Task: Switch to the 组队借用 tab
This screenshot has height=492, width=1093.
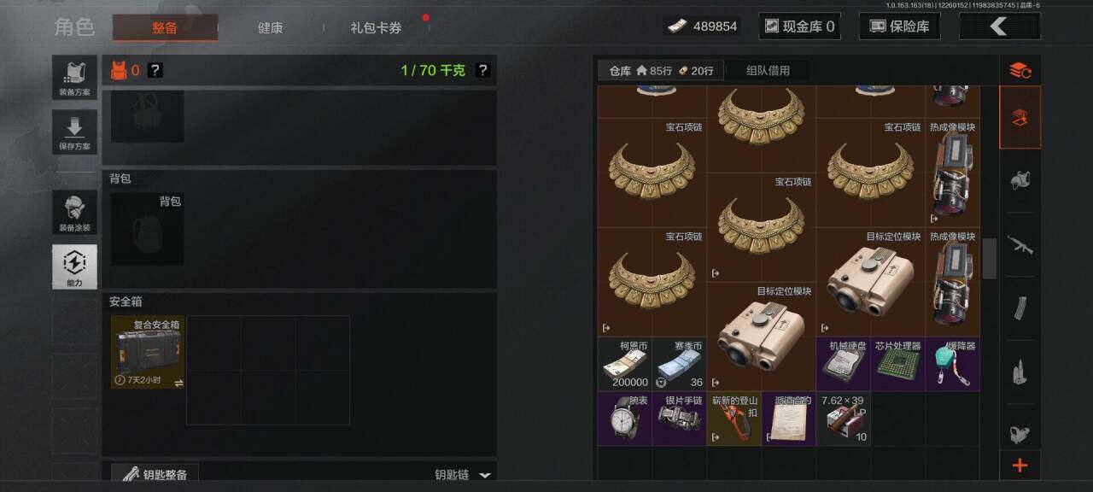Action: [x=768, y=71]
